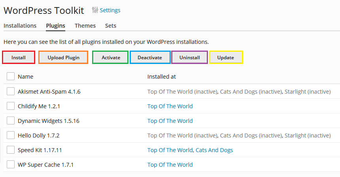Toggle the select-all checkbox beside Name
This screenshot has height=177, width=340.
click(11, 76)
